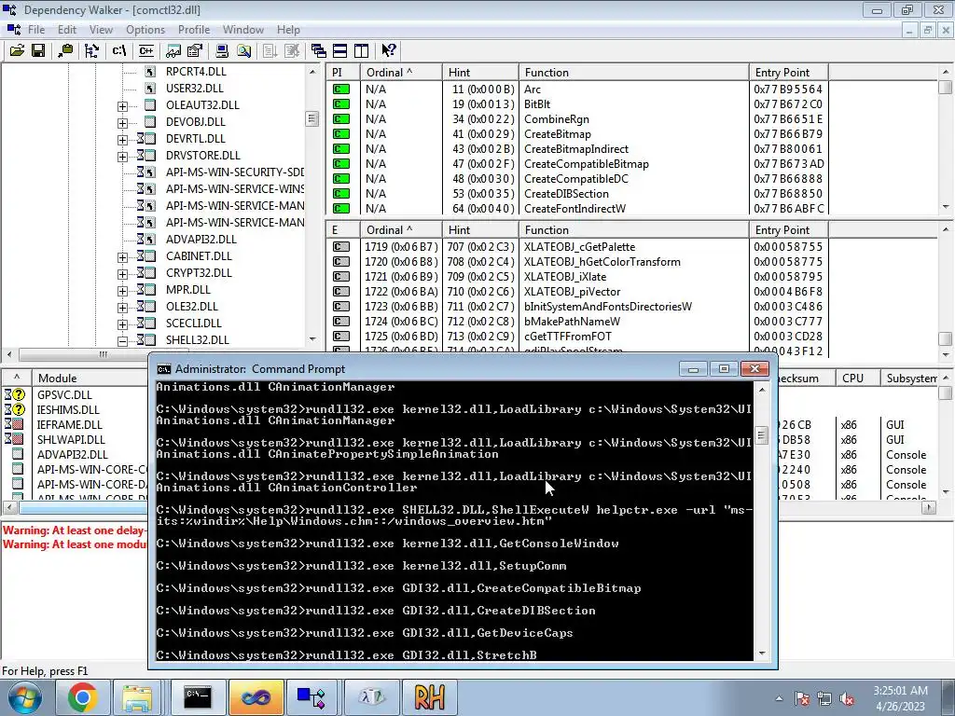The height and width of the screenshot is (716, 955).
Task: Open the Profile menu
Action: pyautogui.click(x=194, y=29)
